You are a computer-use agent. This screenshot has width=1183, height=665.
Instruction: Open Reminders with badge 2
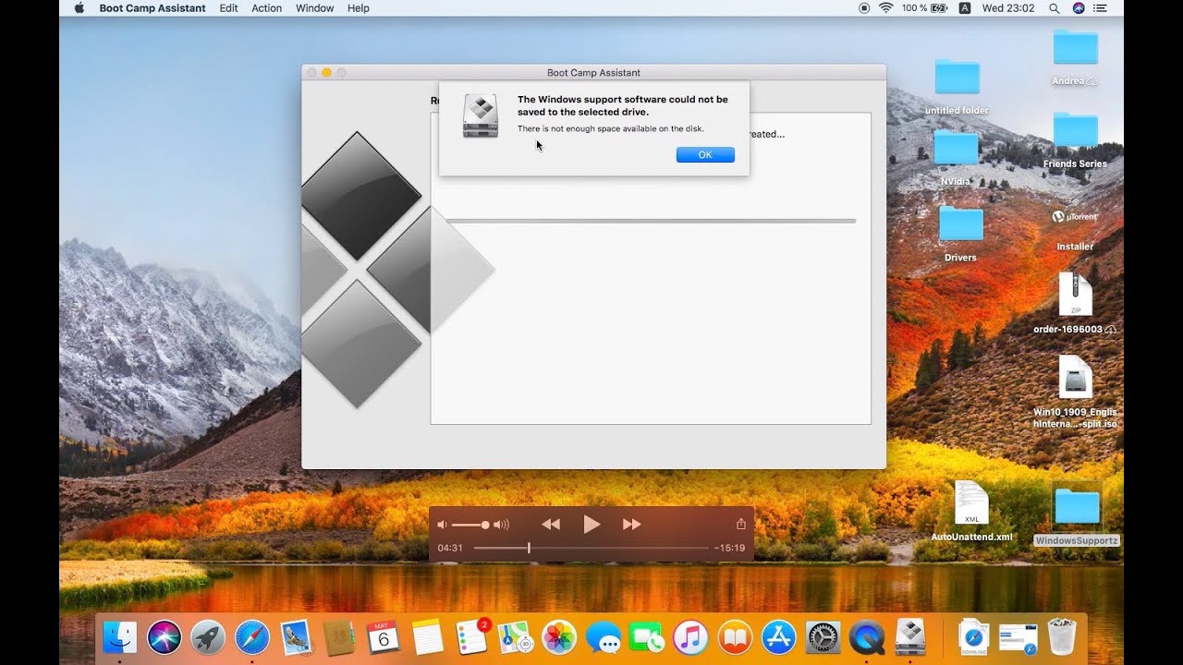[472, 637]
